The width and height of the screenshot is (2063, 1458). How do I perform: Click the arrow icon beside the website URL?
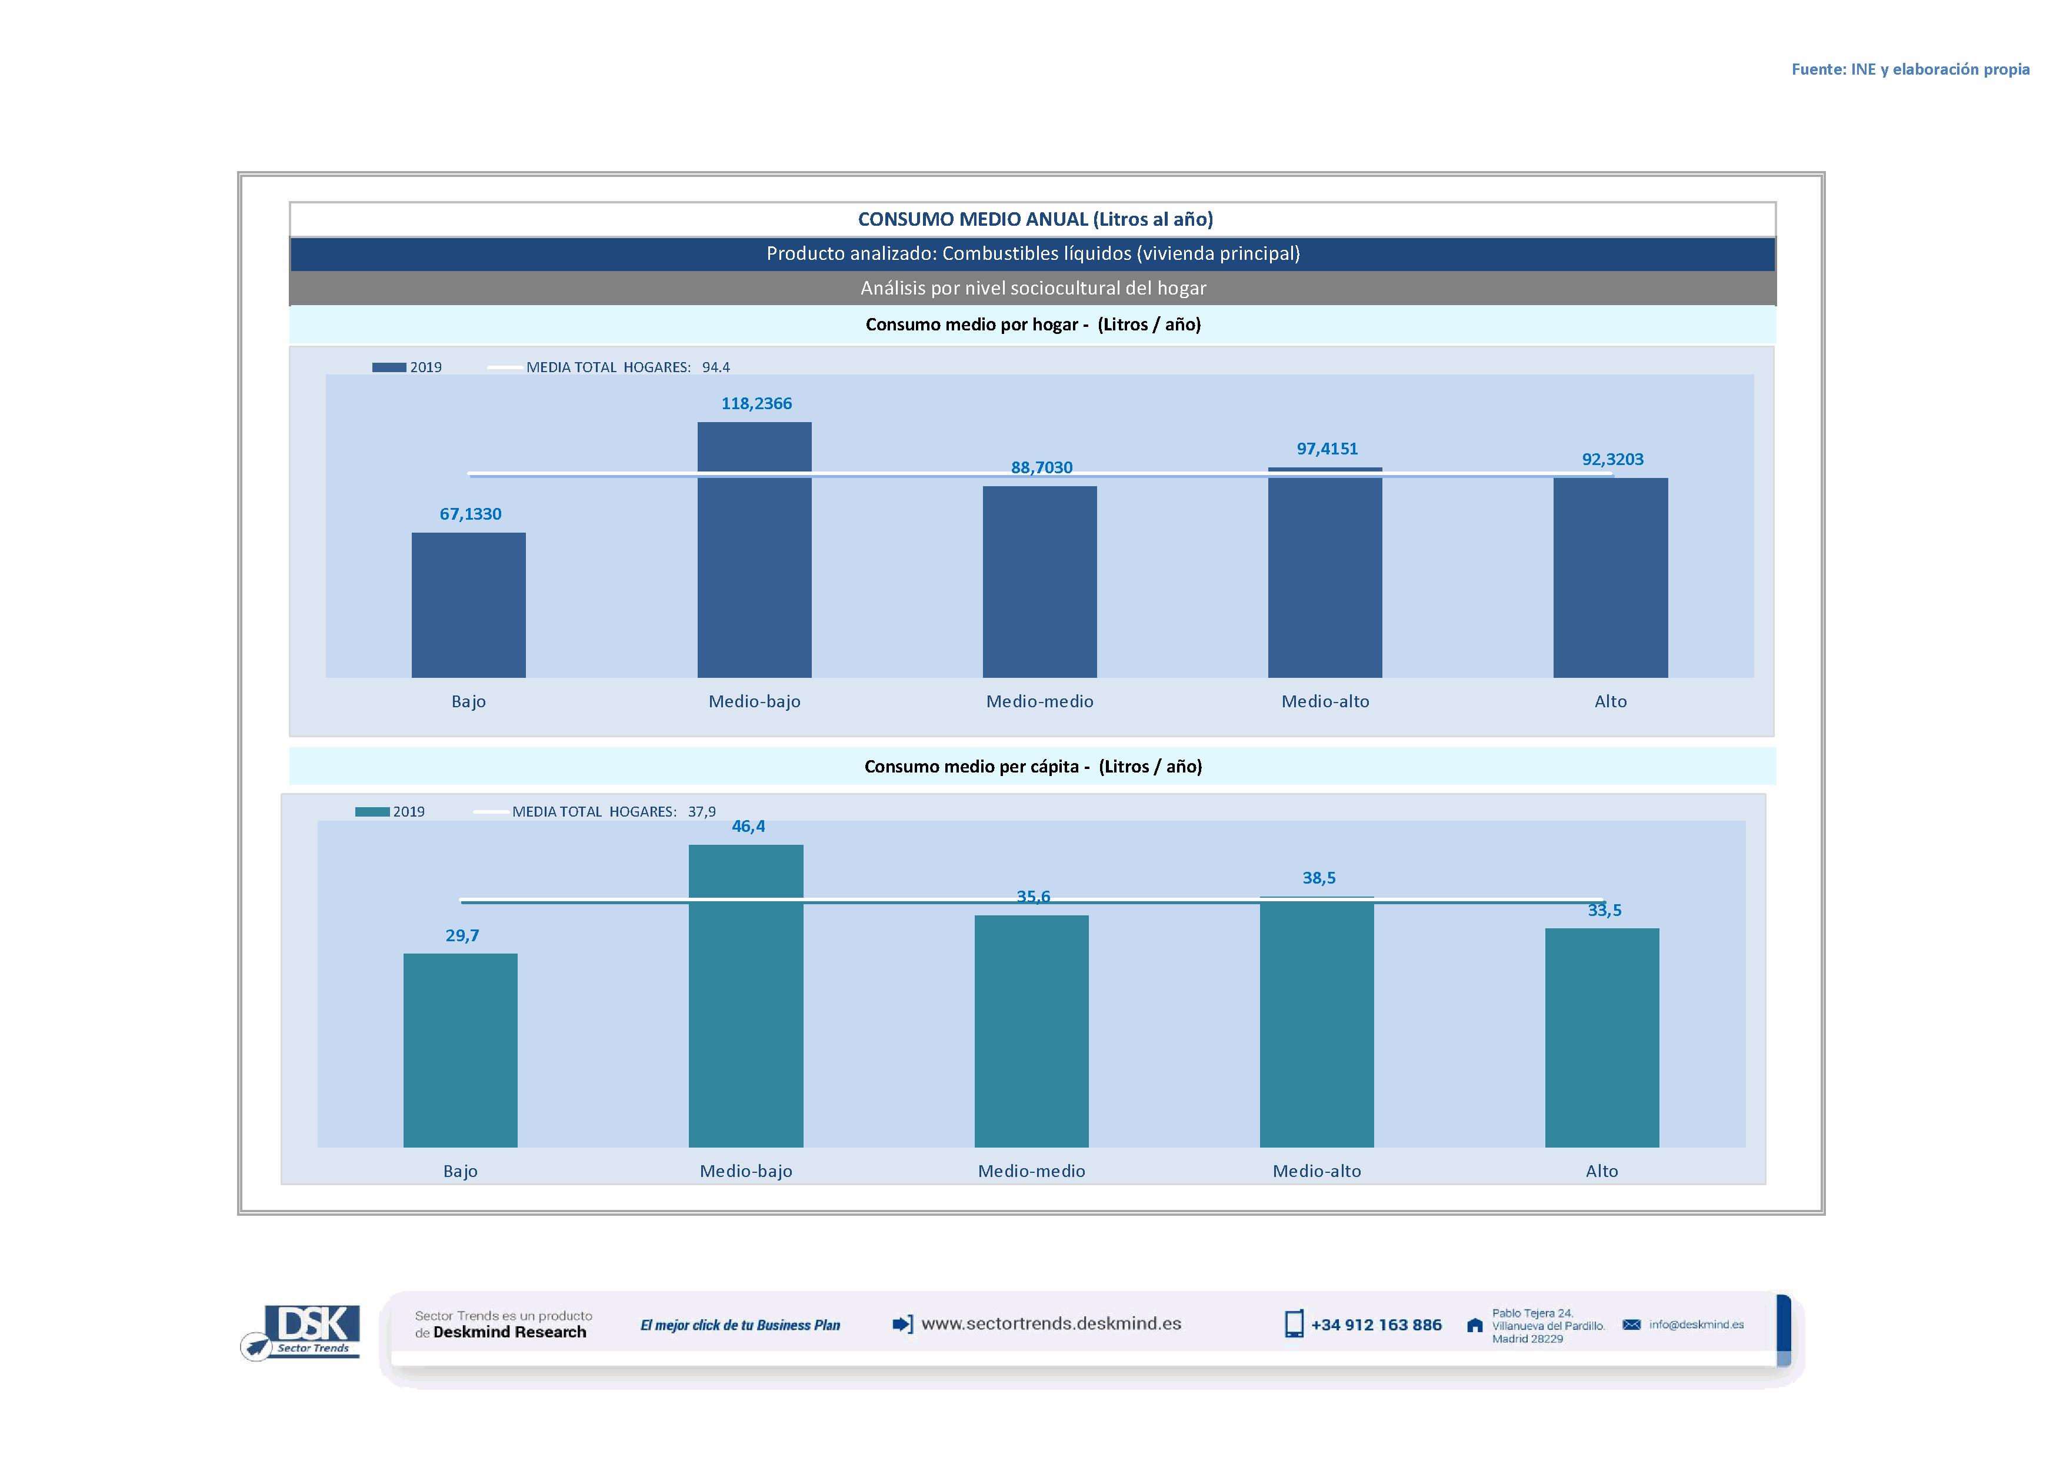click(x=902, y=1324)
